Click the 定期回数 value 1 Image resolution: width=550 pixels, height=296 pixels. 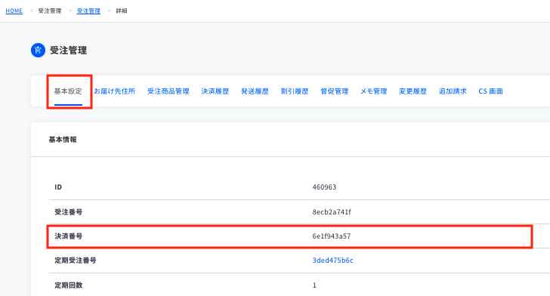[x=314, y=285]
